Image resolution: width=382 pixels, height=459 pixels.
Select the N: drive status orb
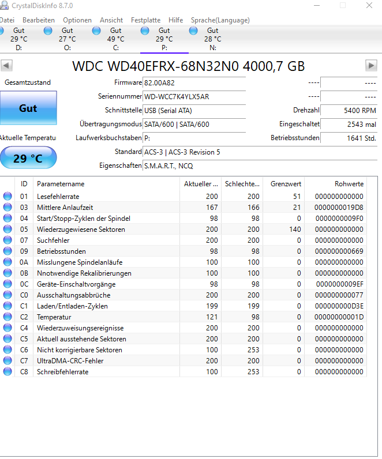[193, 31]
